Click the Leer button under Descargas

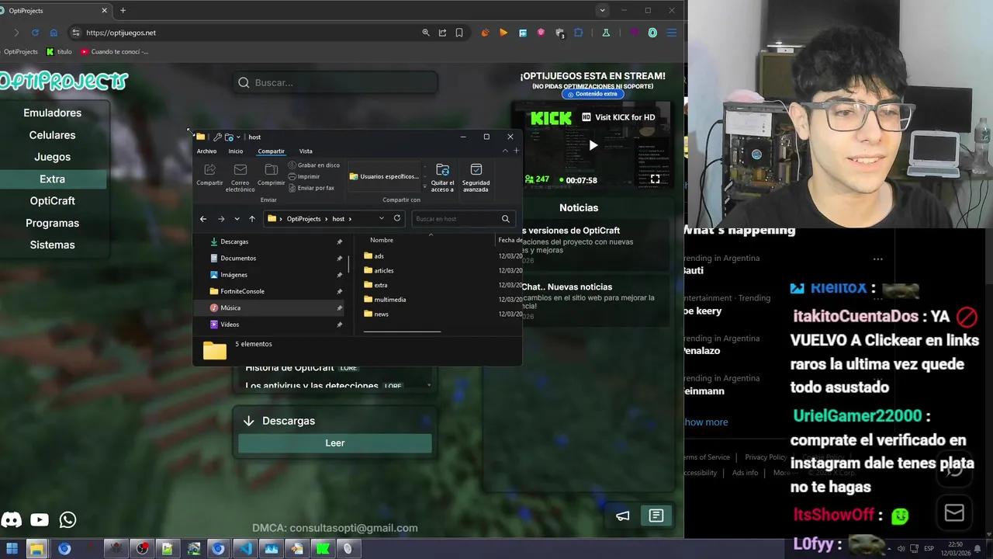tap(335, 443)
